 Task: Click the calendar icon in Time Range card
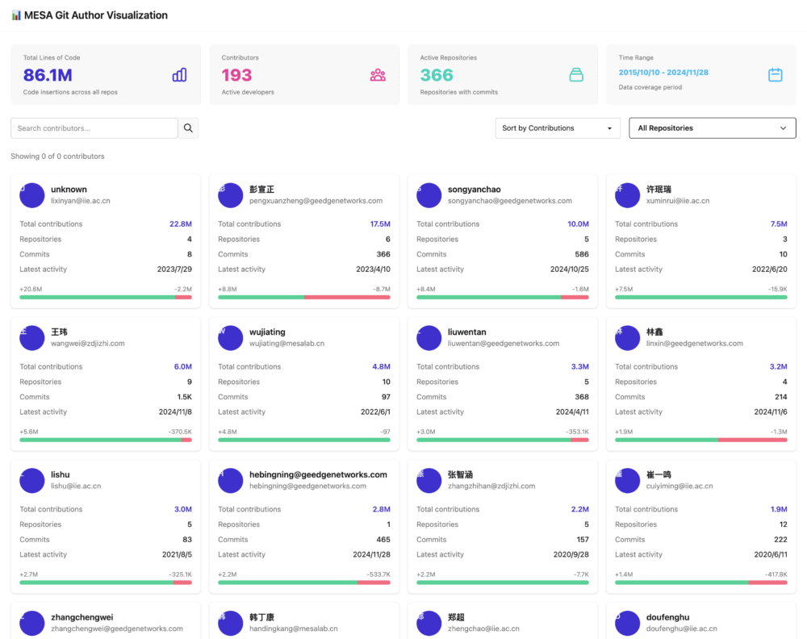775,75
